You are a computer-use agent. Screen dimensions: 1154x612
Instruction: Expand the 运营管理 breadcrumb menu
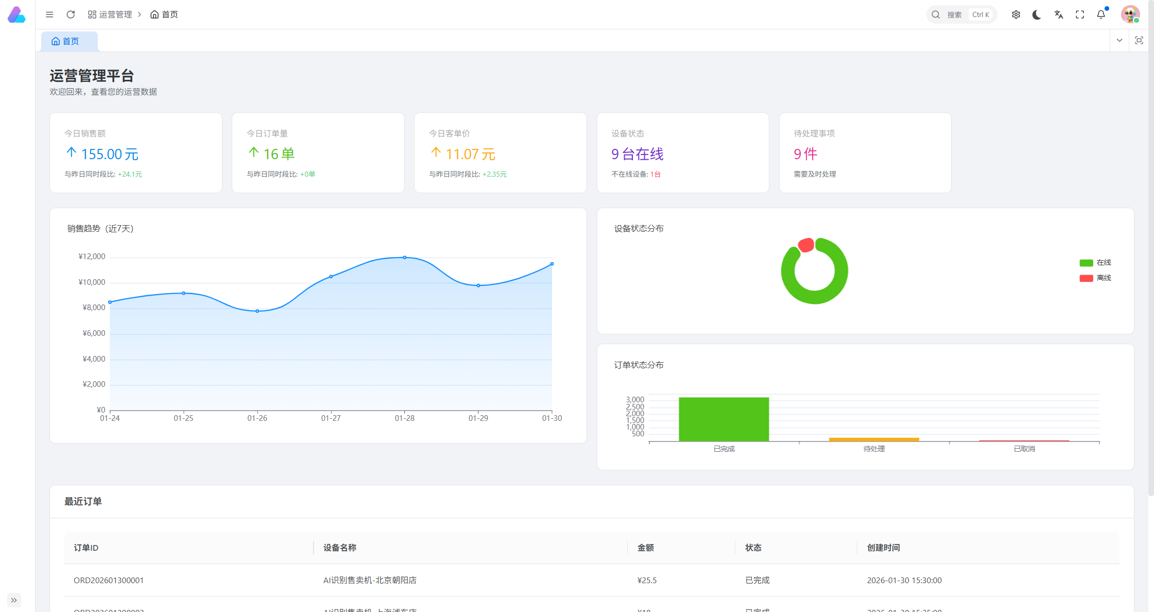pos(110,14)
